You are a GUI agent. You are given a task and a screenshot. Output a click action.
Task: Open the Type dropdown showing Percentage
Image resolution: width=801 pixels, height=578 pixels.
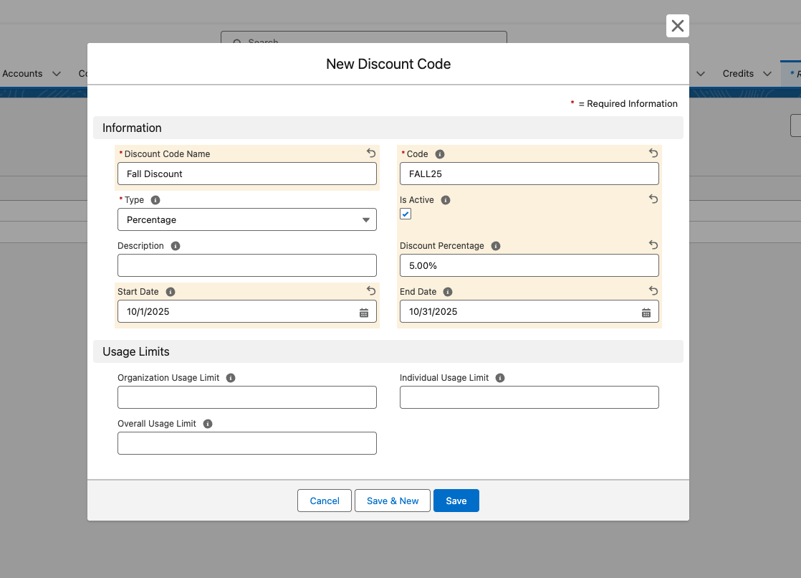point(247,219)
